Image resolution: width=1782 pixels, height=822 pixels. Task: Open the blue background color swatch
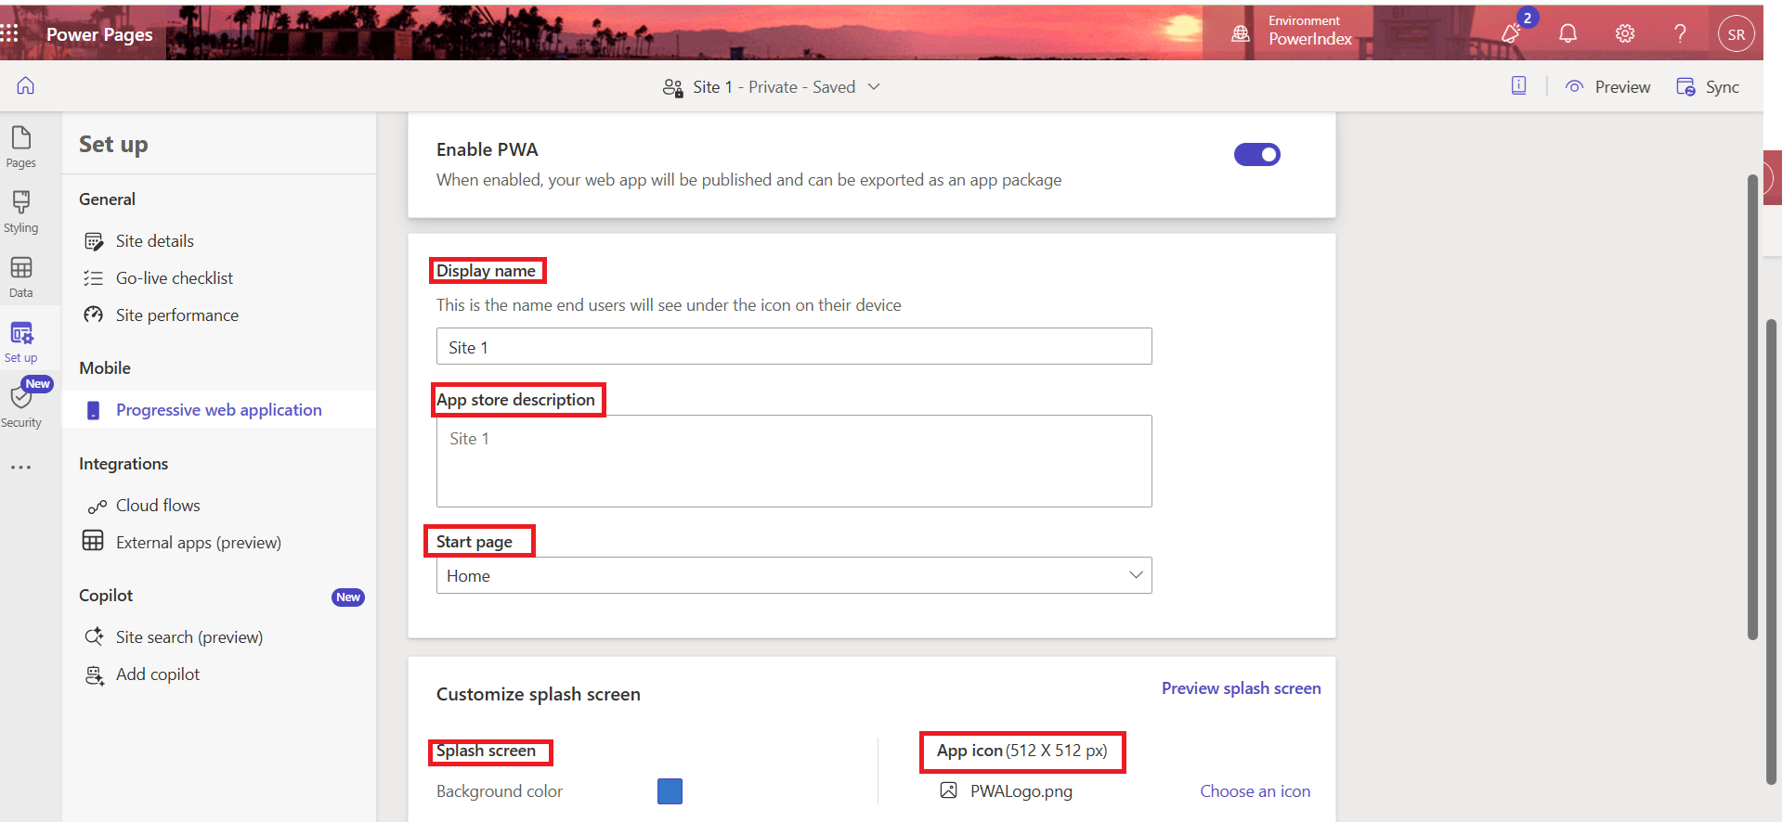(670, 791)
